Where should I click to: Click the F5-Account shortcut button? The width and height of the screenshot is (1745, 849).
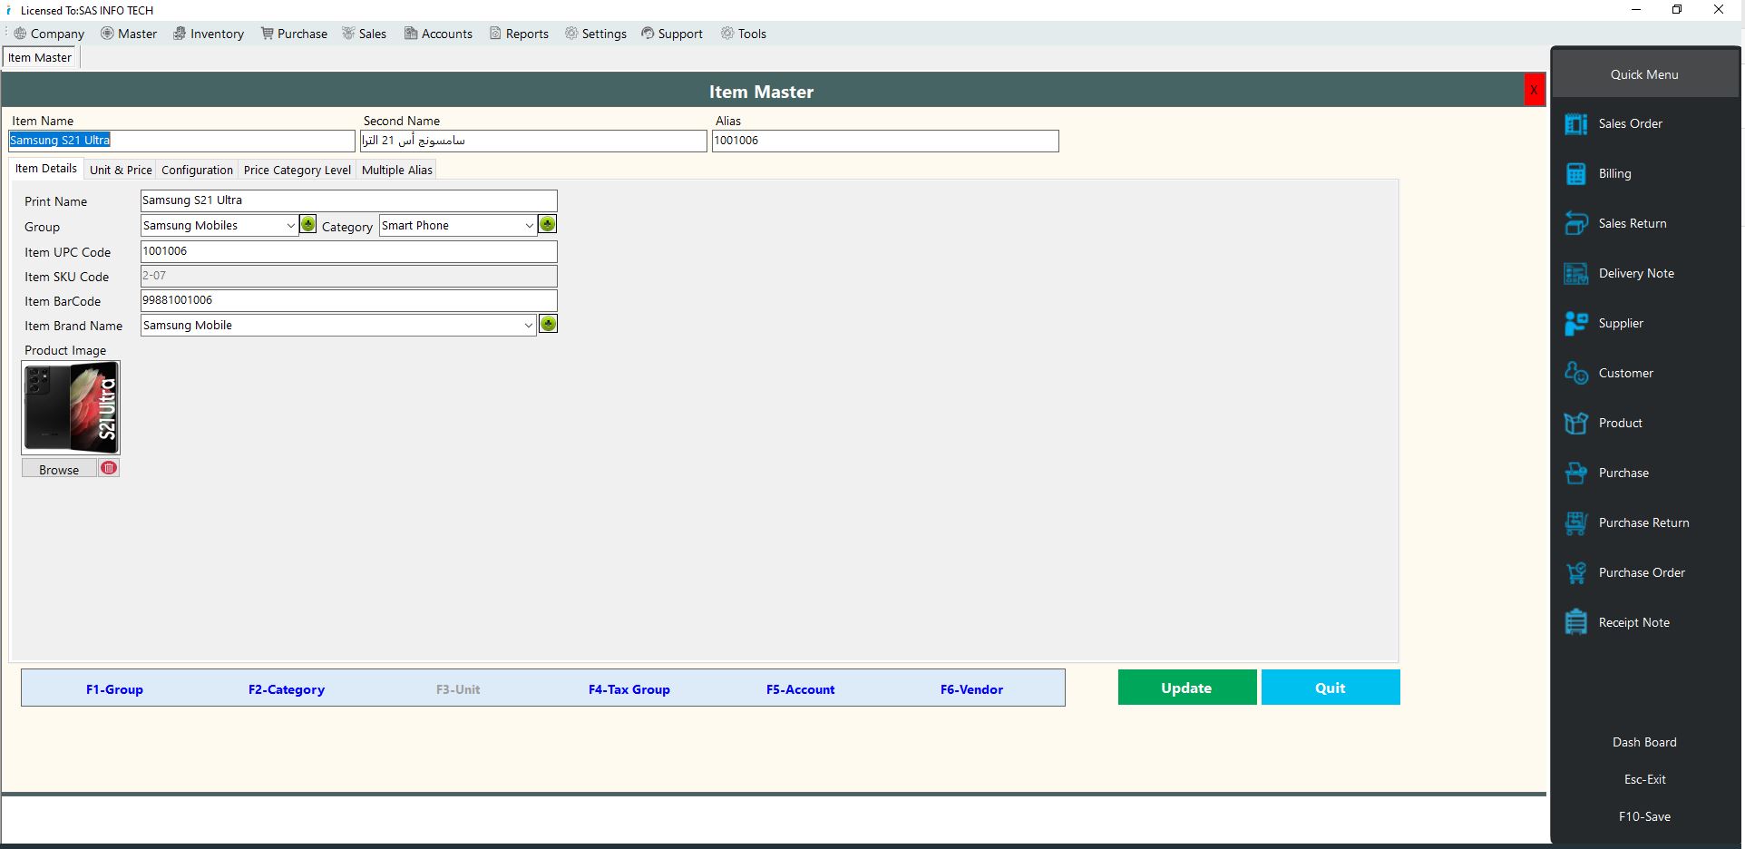point(800,689)
